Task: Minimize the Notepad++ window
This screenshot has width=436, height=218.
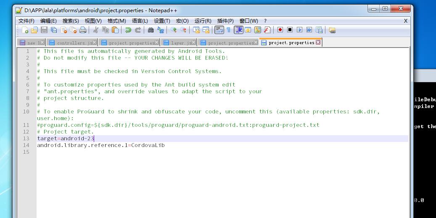Action: click(374, 8)
